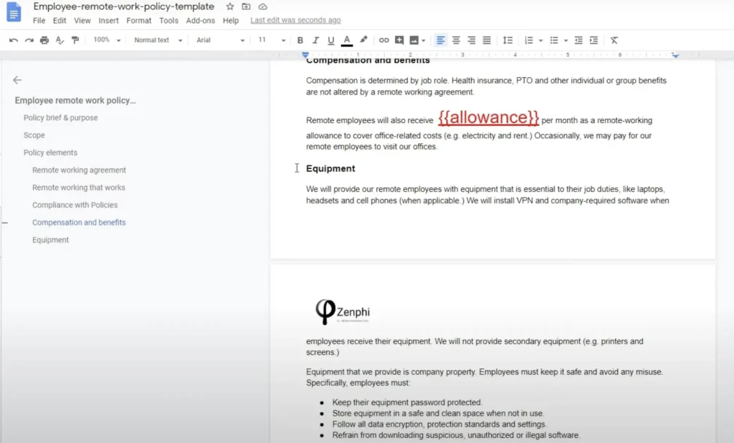Open the text color picker
This screenshot has height=443, width=734.
[347, 41]
